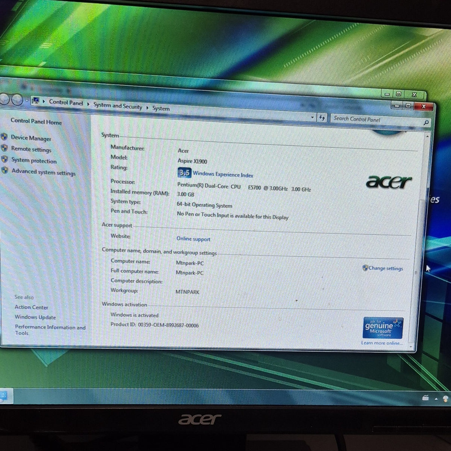Open Device Manager link
This screenshot has width=451, height=451.
[x=31, y=138]
